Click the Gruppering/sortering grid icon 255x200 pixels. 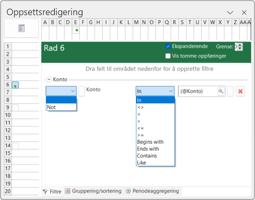coord(68,191)
